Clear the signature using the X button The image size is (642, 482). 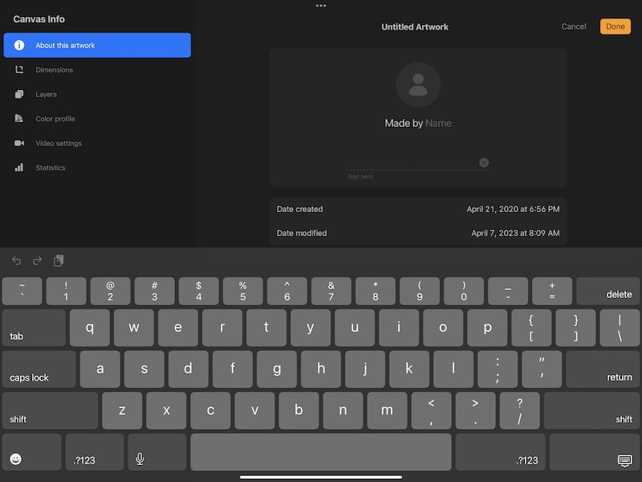click(x=484, y=162)
